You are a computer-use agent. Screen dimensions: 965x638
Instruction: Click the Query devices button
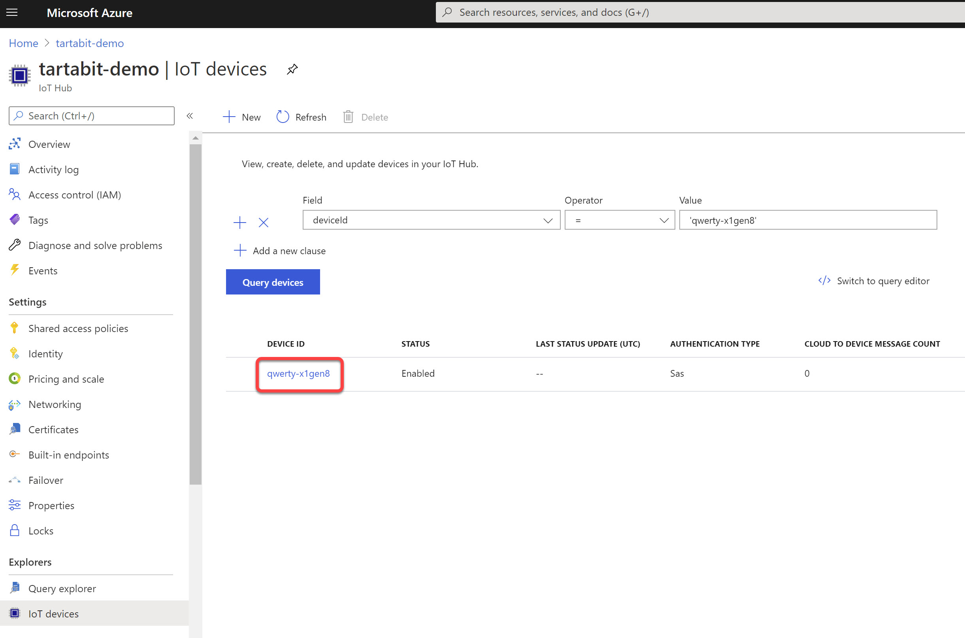coord(273,282)
